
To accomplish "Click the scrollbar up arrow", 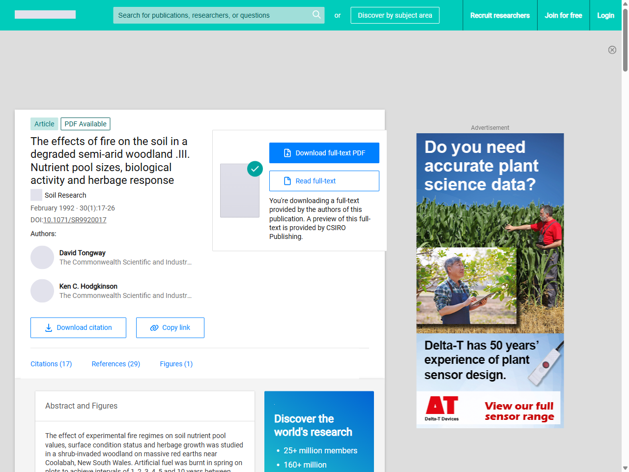I will [x=625, y=3].
